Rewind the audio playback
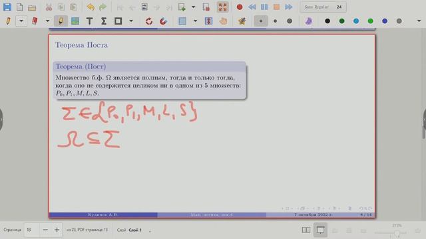 click(x=252, y=7)
